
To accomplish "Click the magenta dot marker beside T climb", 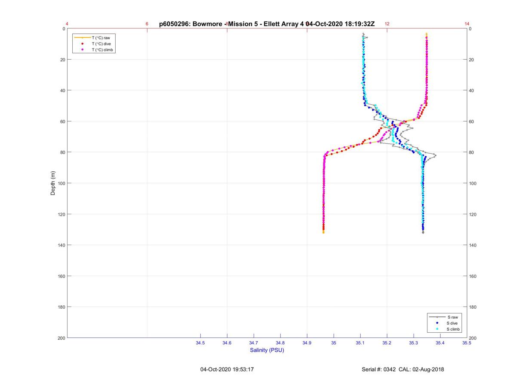I will (x=82, y=50).
